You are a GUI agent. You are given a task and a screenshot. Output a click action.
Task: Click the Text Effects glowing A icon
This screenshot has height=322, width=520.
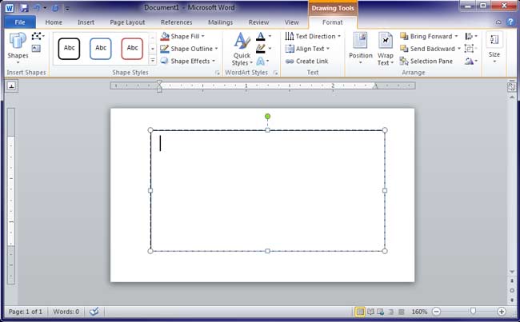tap(261, 61)
